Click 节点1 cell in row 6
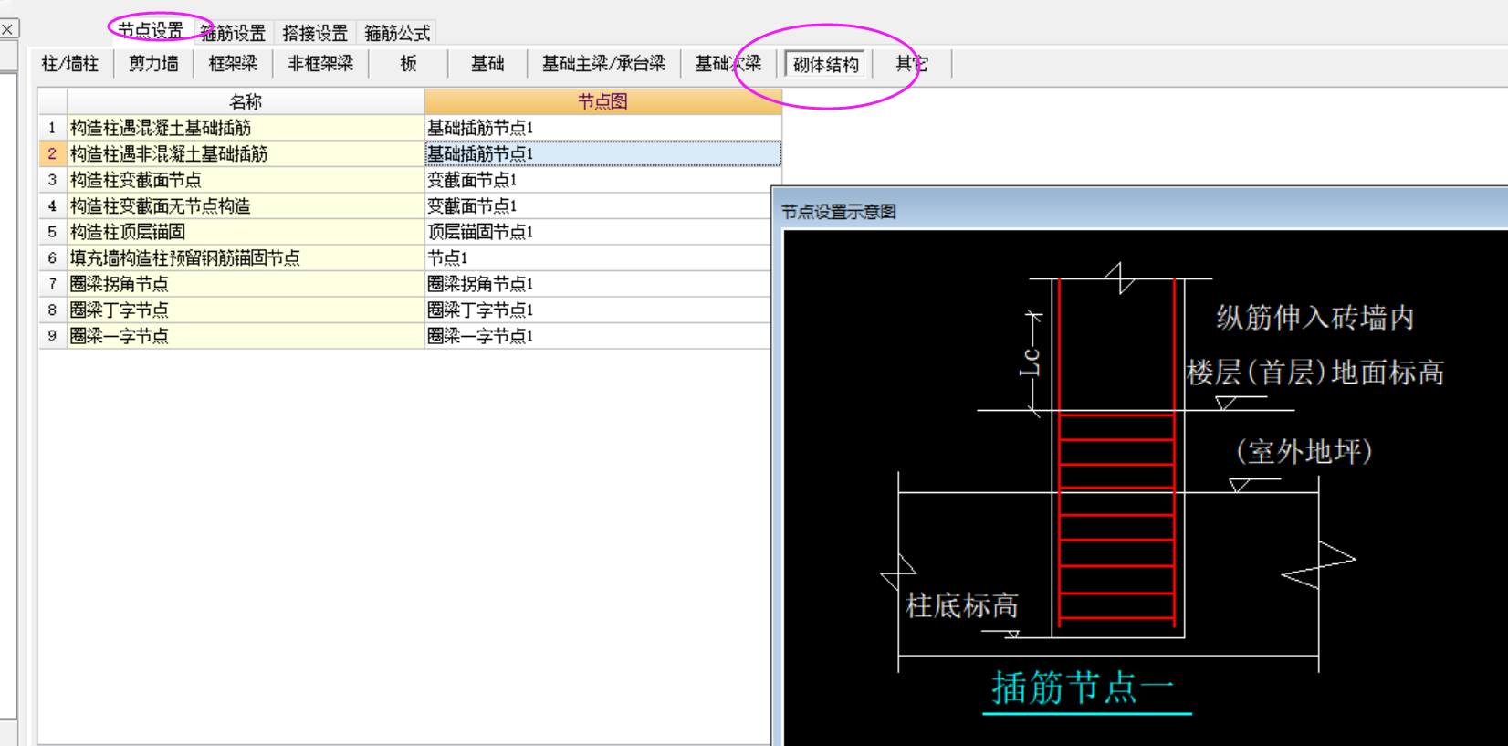Viewport: 1508px width, 746px height. click(598, 257)
